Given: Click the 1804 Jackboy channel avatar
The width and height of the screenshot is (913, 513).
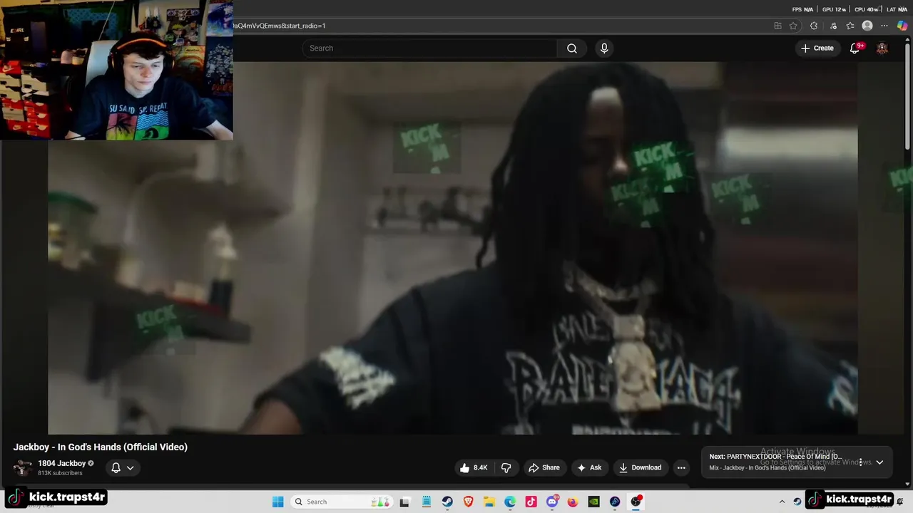Looking at the screenshot, I should [23, 467].
